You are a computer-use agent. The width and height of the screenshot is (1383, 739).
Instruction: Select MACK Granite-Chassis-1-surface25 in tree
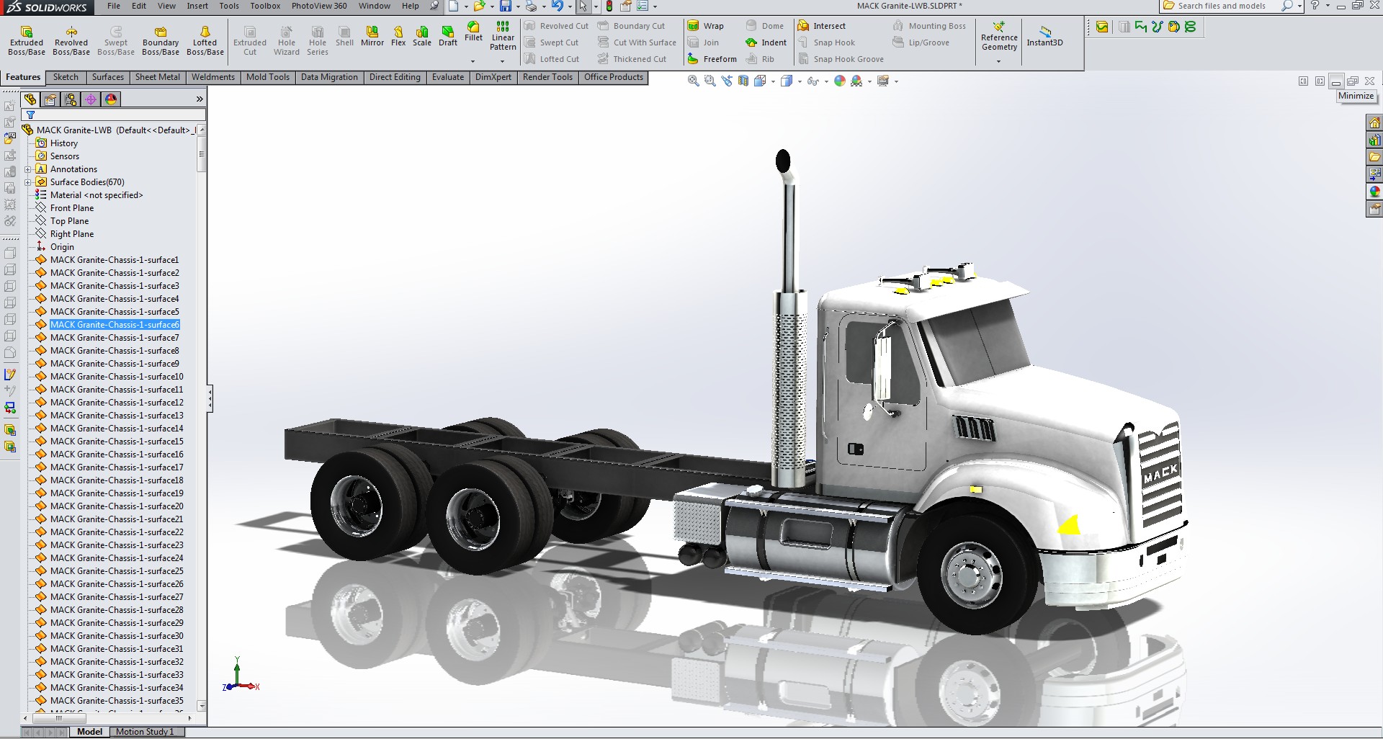click(117, 571)
